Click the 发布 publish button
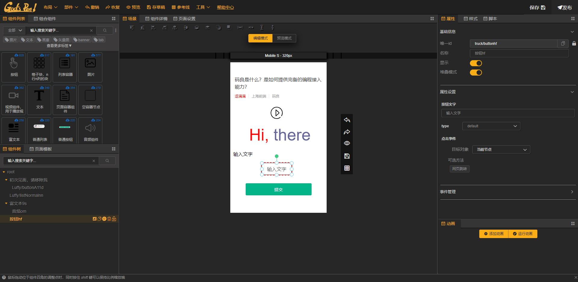 (564, 8)
